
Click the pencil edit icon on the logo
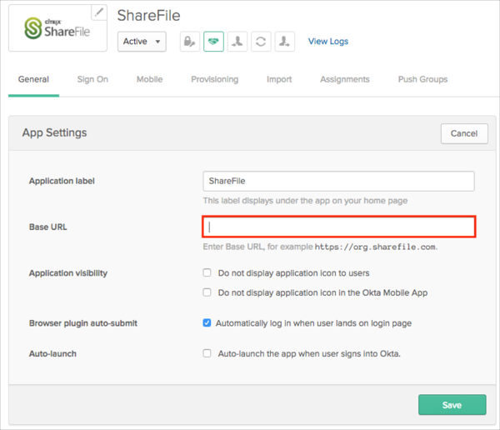pyautogui.click(x=99, y=12)
